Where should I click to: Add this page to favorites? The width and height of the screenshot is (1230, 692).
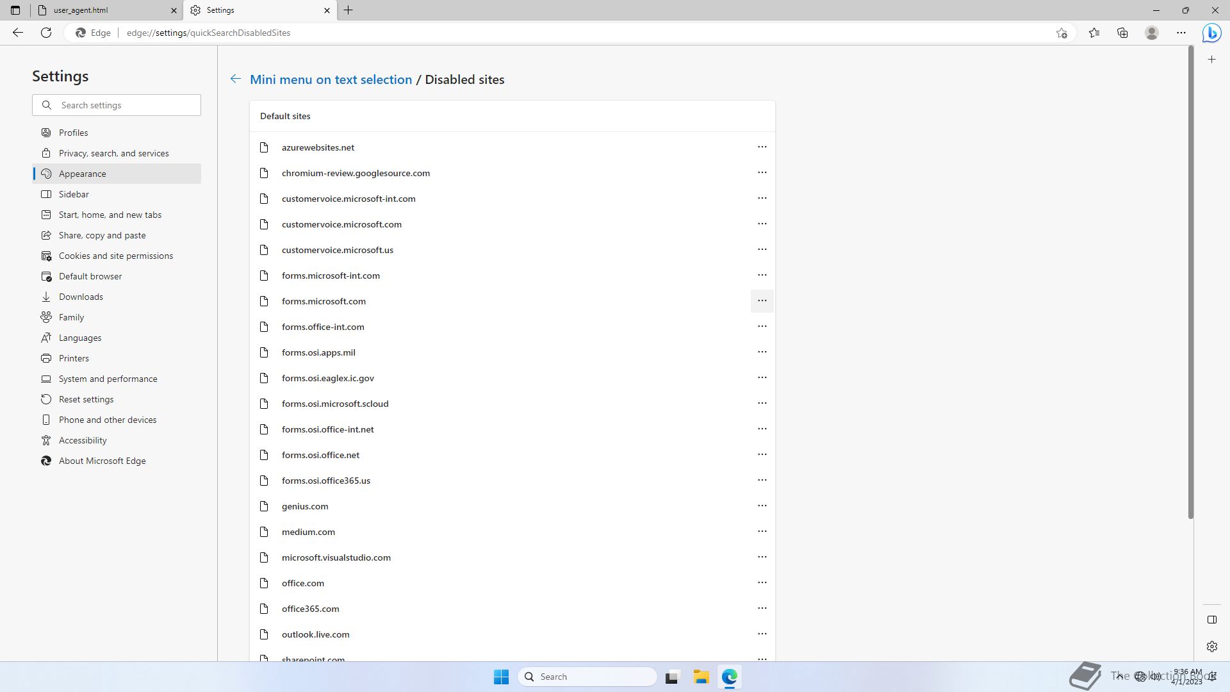(x=1062, y=33)
